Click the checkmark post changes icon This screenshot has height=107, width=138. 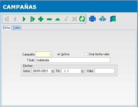[x=66, y=19]
